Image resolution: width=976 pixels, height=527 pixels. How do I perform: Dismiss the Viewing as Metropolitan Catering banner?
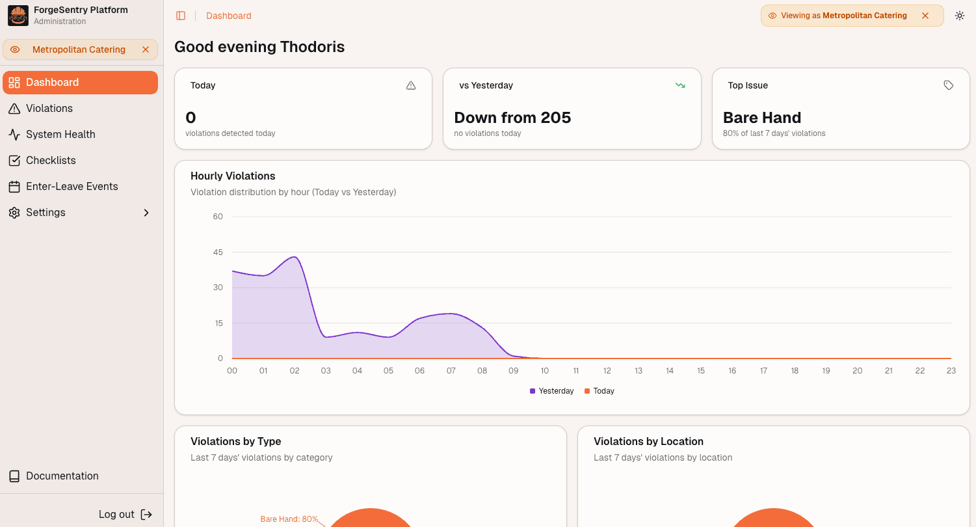pos(925,16)
